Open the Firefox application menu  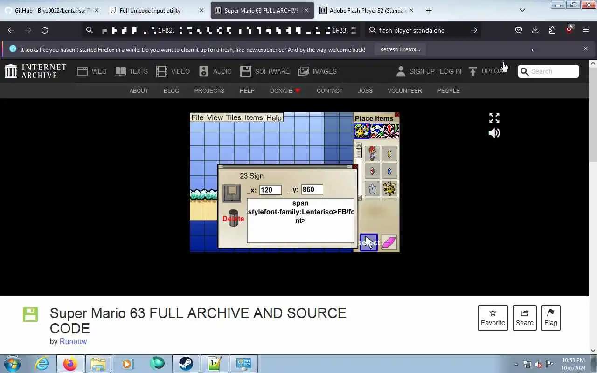pyautogui.click(x=586, y=30)
